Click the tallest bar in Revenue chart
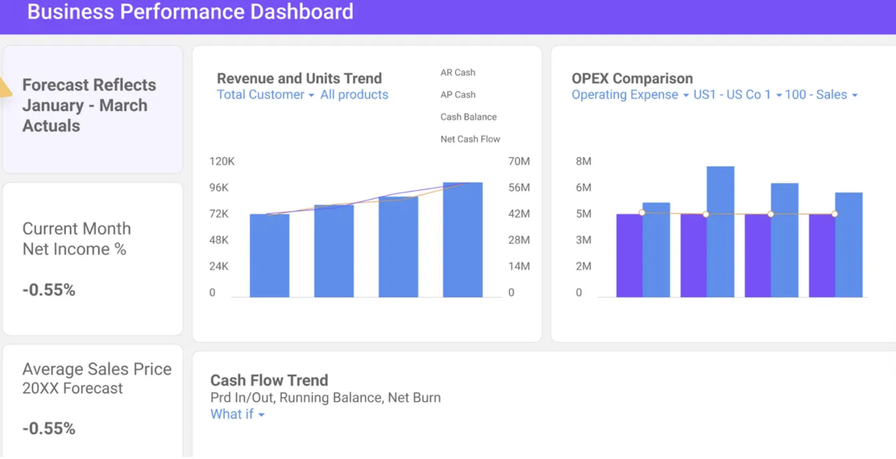This screenshot has height=459, width=896. tap(463, 239)
